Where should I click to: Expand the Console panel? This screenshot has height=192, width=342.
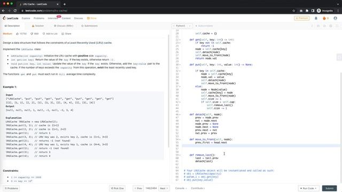pyautogui.click(x=181, y=188)
